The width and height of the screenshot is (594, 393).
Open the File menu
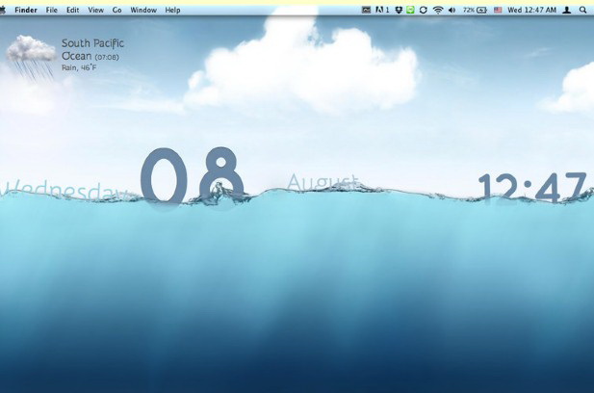click(52, 9)
